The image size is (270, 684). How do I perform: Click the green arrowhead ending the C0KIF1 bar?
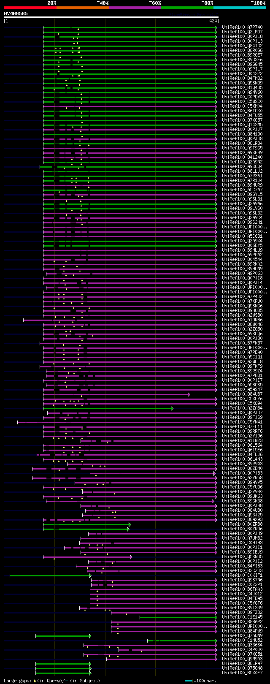coord(90,575)
